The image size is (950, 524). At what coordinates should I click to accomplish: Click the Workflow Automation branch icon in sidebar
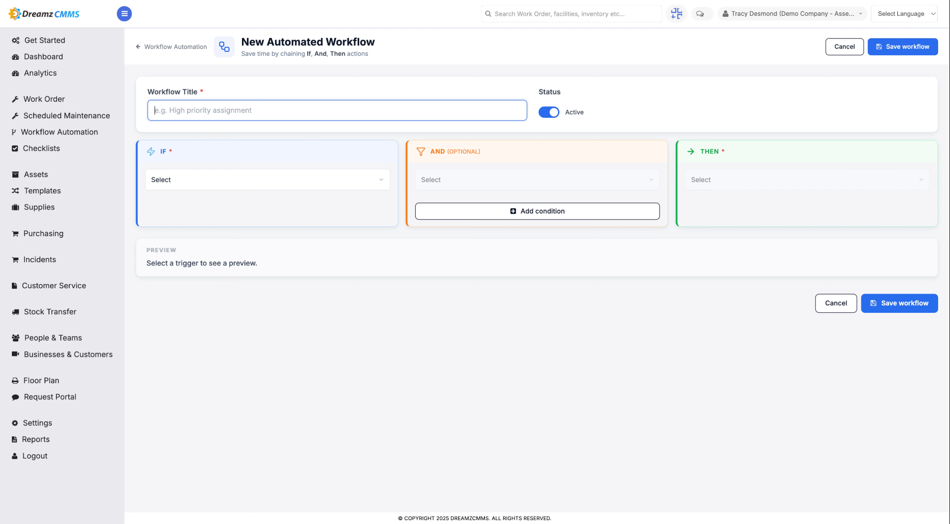[14, 132]
